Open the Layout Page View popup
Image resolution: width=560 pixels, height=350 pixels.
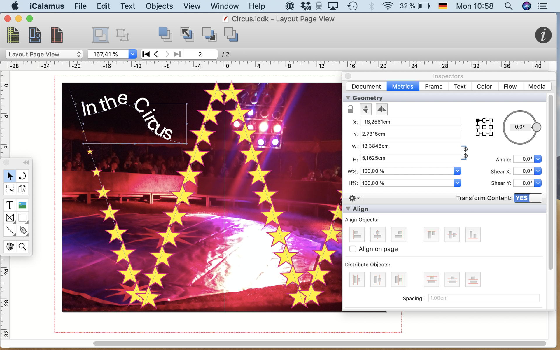tap(44, 54)
